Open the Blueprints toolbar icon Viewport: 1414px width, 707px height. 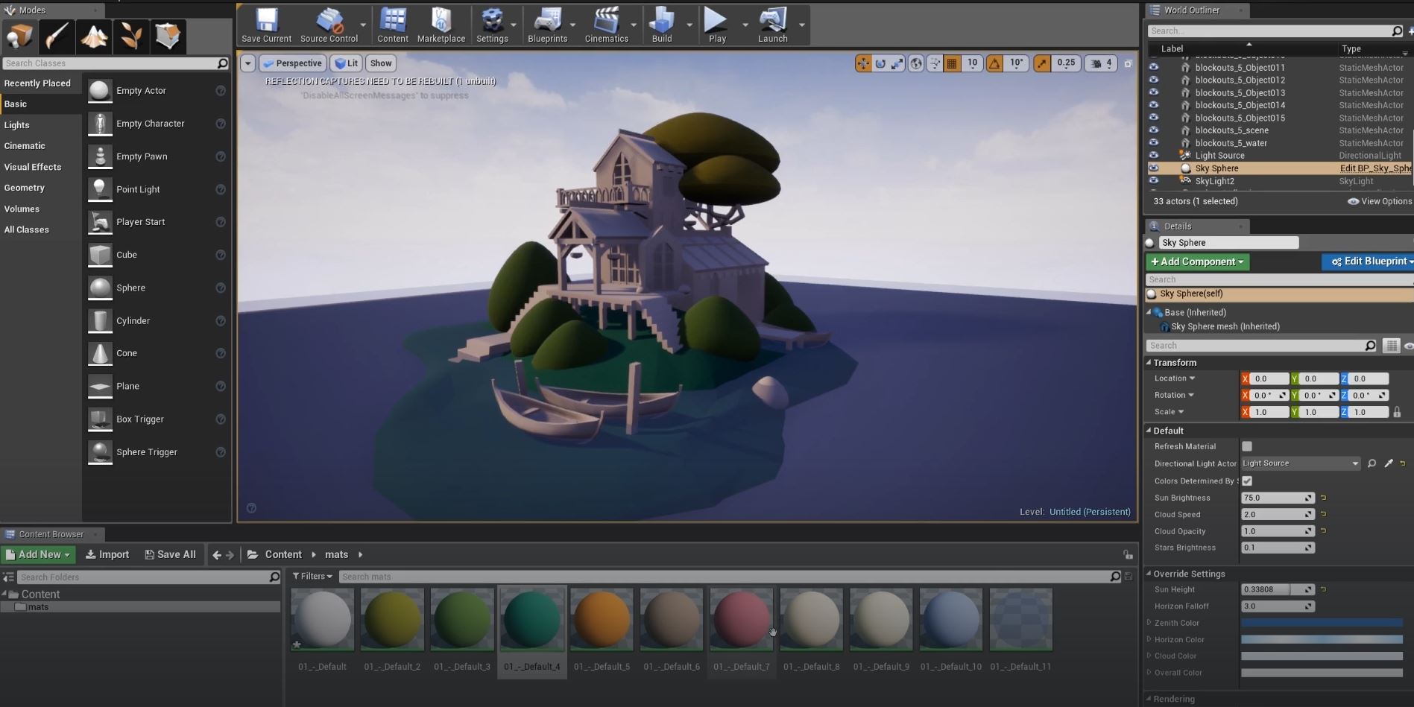[547, 25]
